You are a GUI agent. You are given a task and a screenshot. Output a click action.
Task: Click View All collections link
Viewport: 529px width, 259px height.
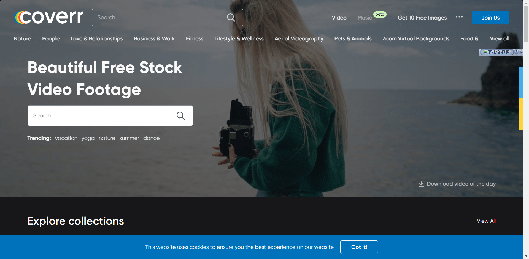486,221
